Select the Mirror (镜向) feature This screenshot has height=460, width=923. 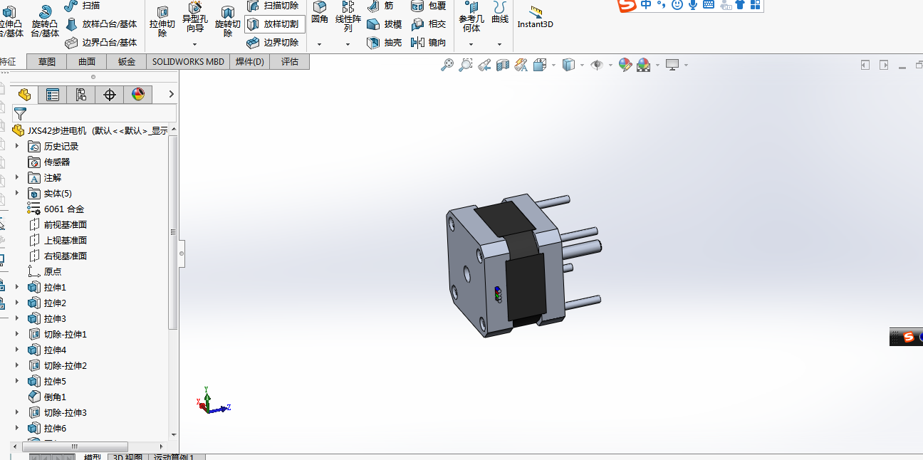(x=429, y=43)
